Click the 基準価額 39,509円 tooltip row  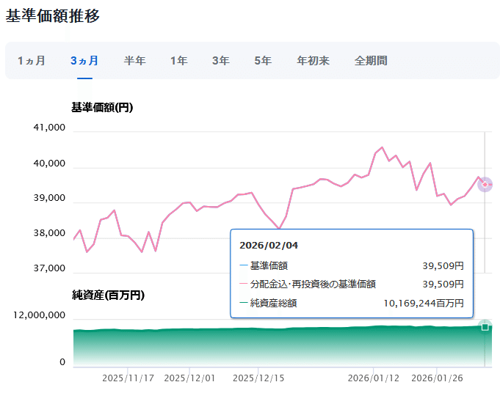(352, 265)
